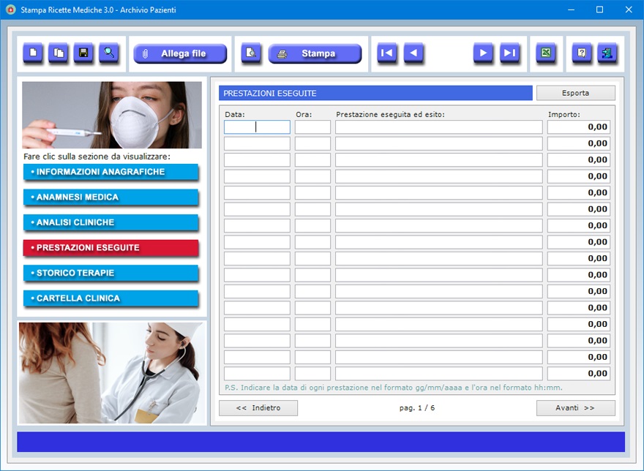Click the 'Importo:' column label
This screenshot has height=471, width=644.
(564, 115)
